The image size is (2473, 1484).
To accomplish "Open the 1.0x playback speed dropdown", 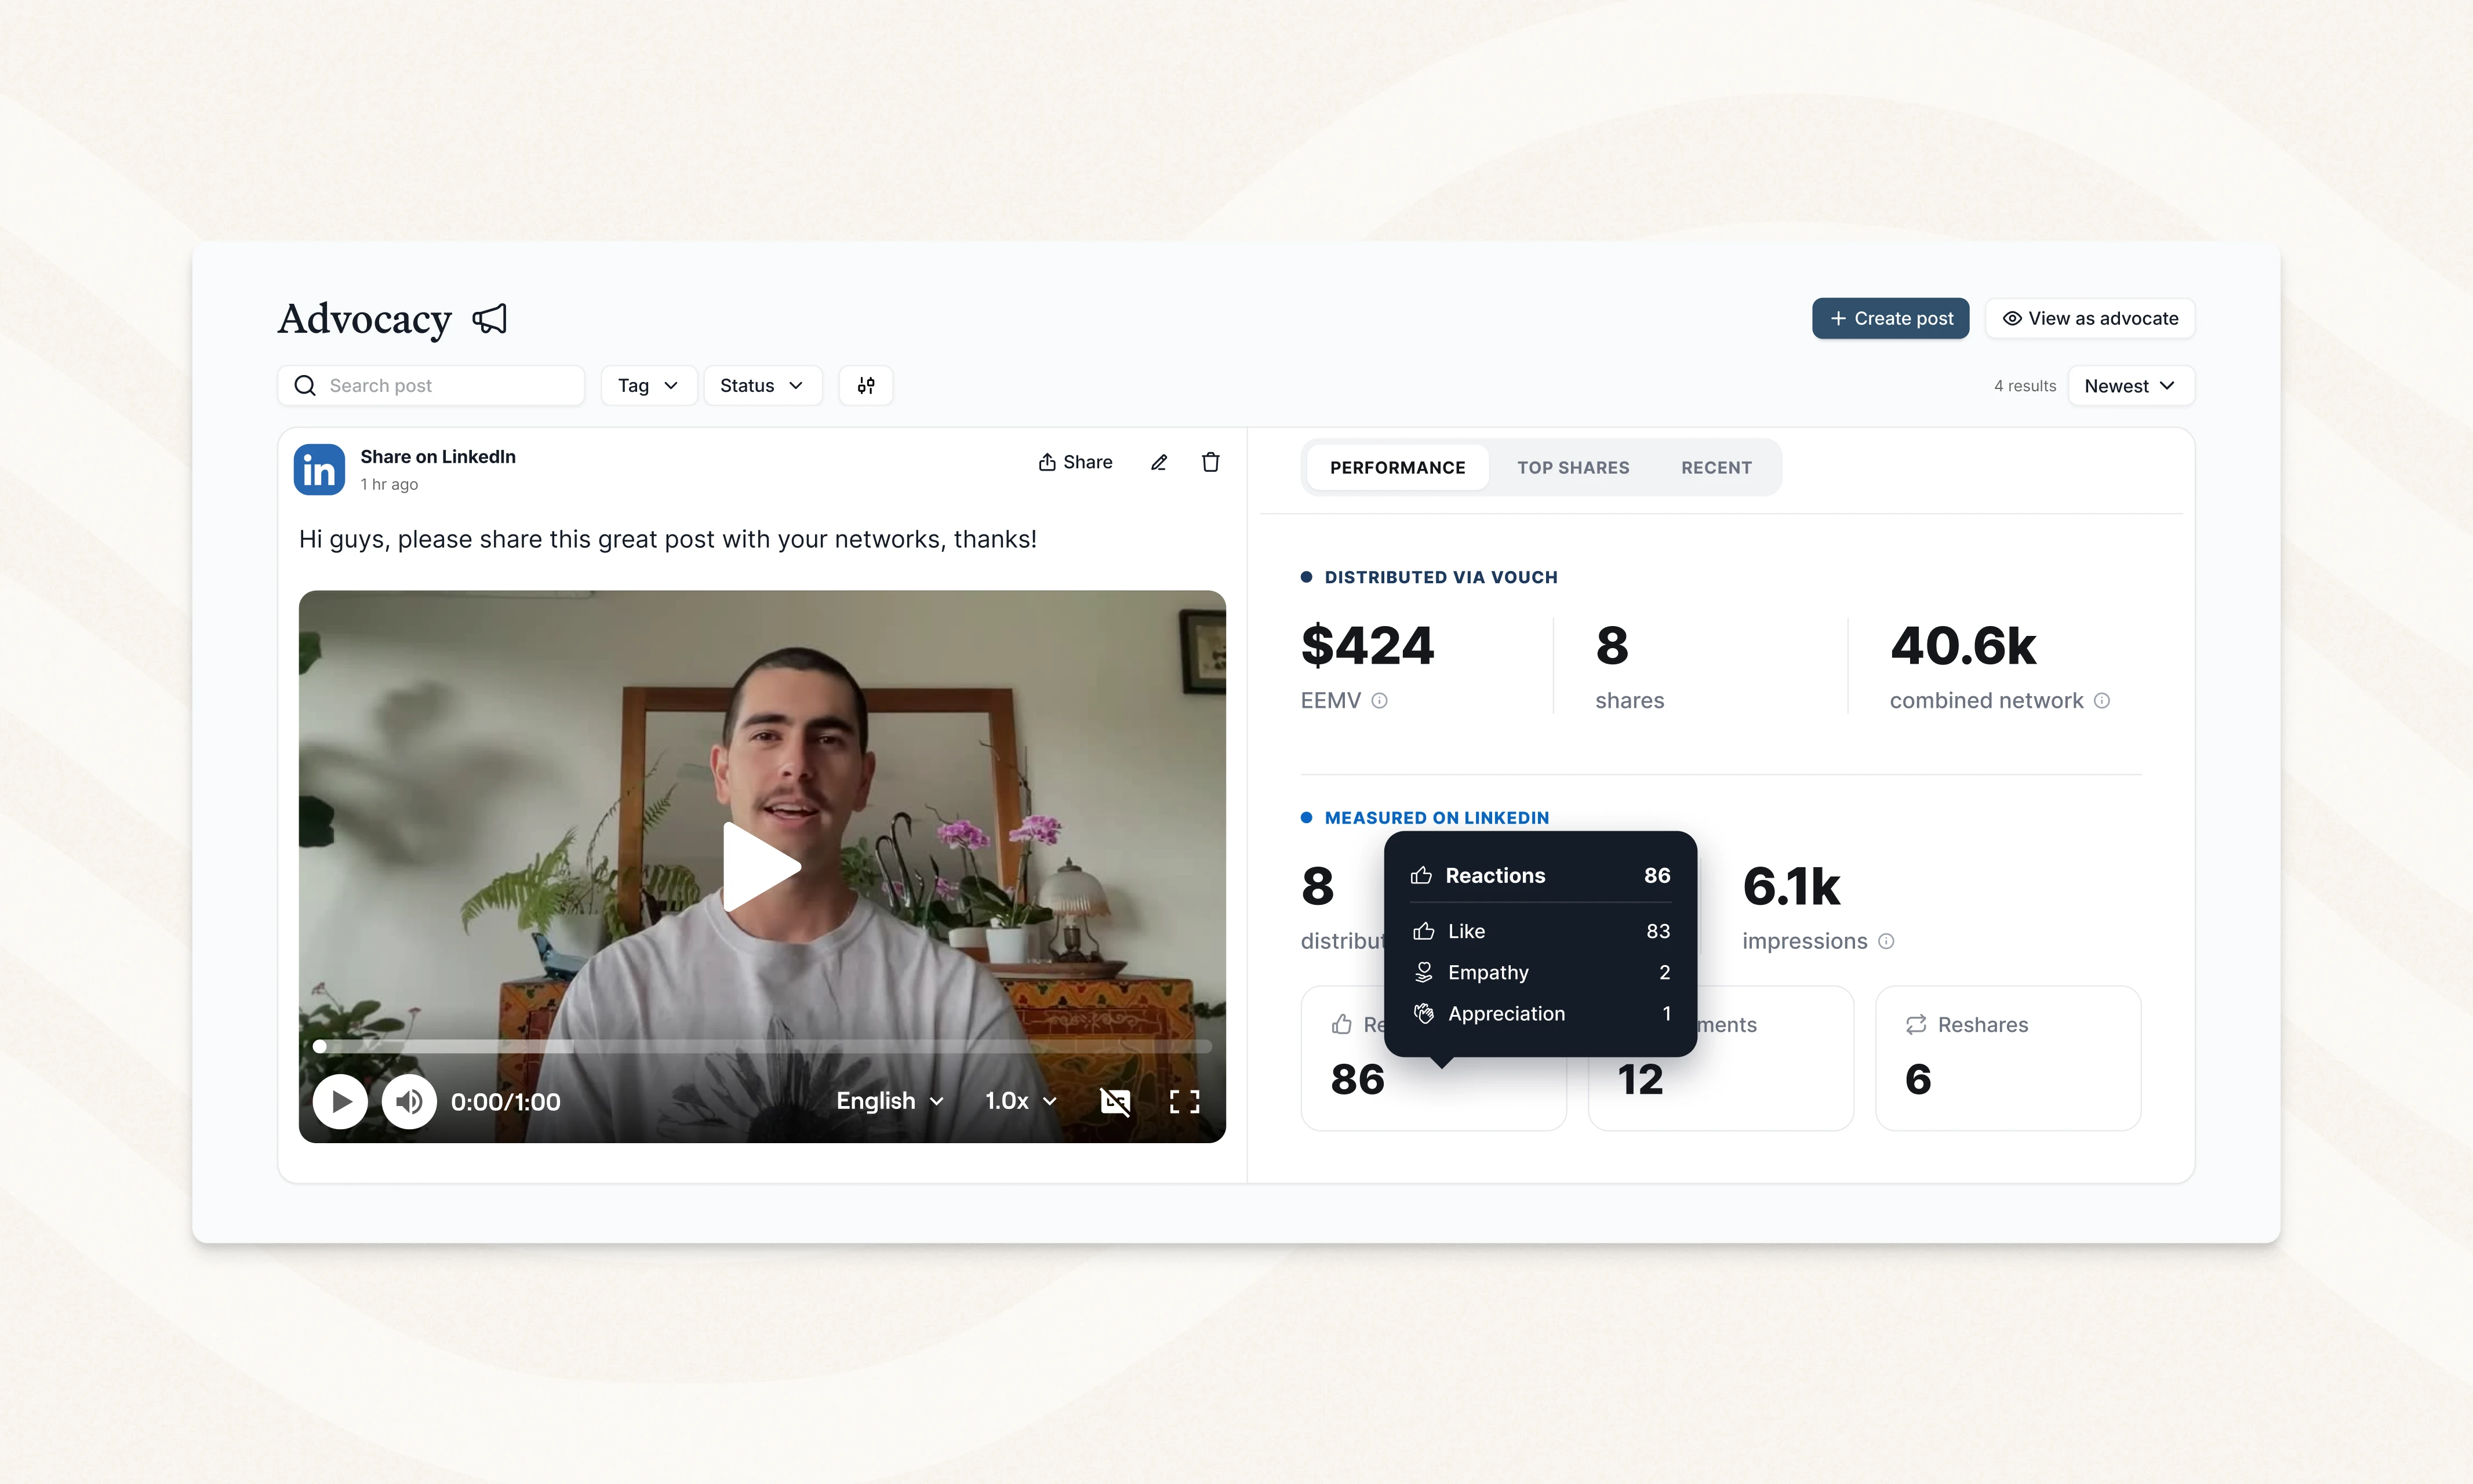I will click(1020, 1101).
